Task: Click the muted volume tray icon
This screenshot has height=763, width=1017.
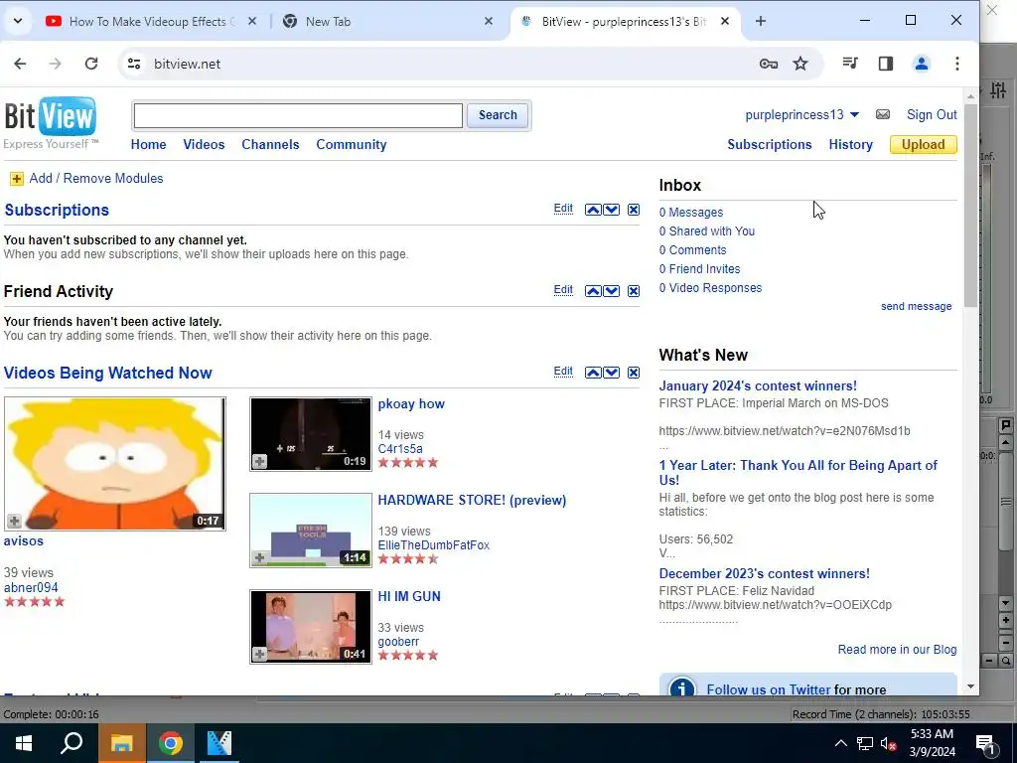Action: [x=888, y=743]
